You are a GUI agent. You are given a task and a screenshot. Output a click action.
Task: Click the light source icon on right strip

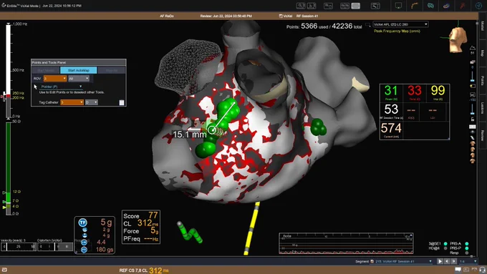coord(473,86)
